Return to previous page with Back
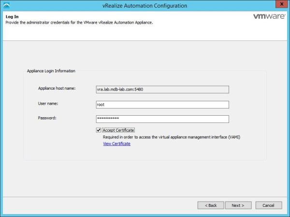Image resolution: width=290 pixels, height=217 pixels. (x=211, y=205)
